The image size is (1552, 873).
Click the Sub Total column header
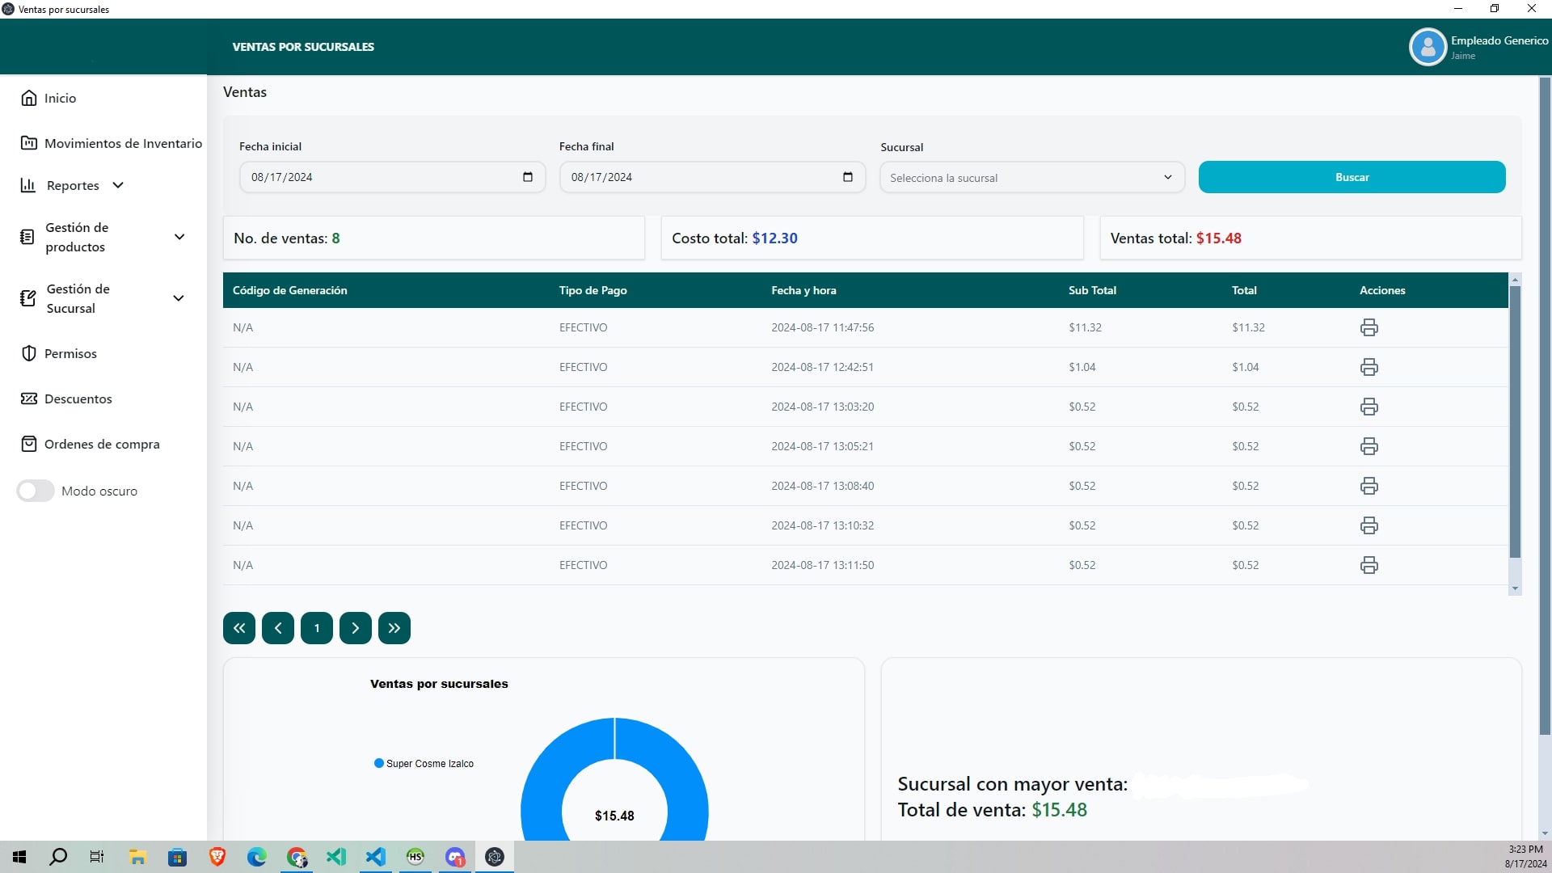click(1092, 290)
